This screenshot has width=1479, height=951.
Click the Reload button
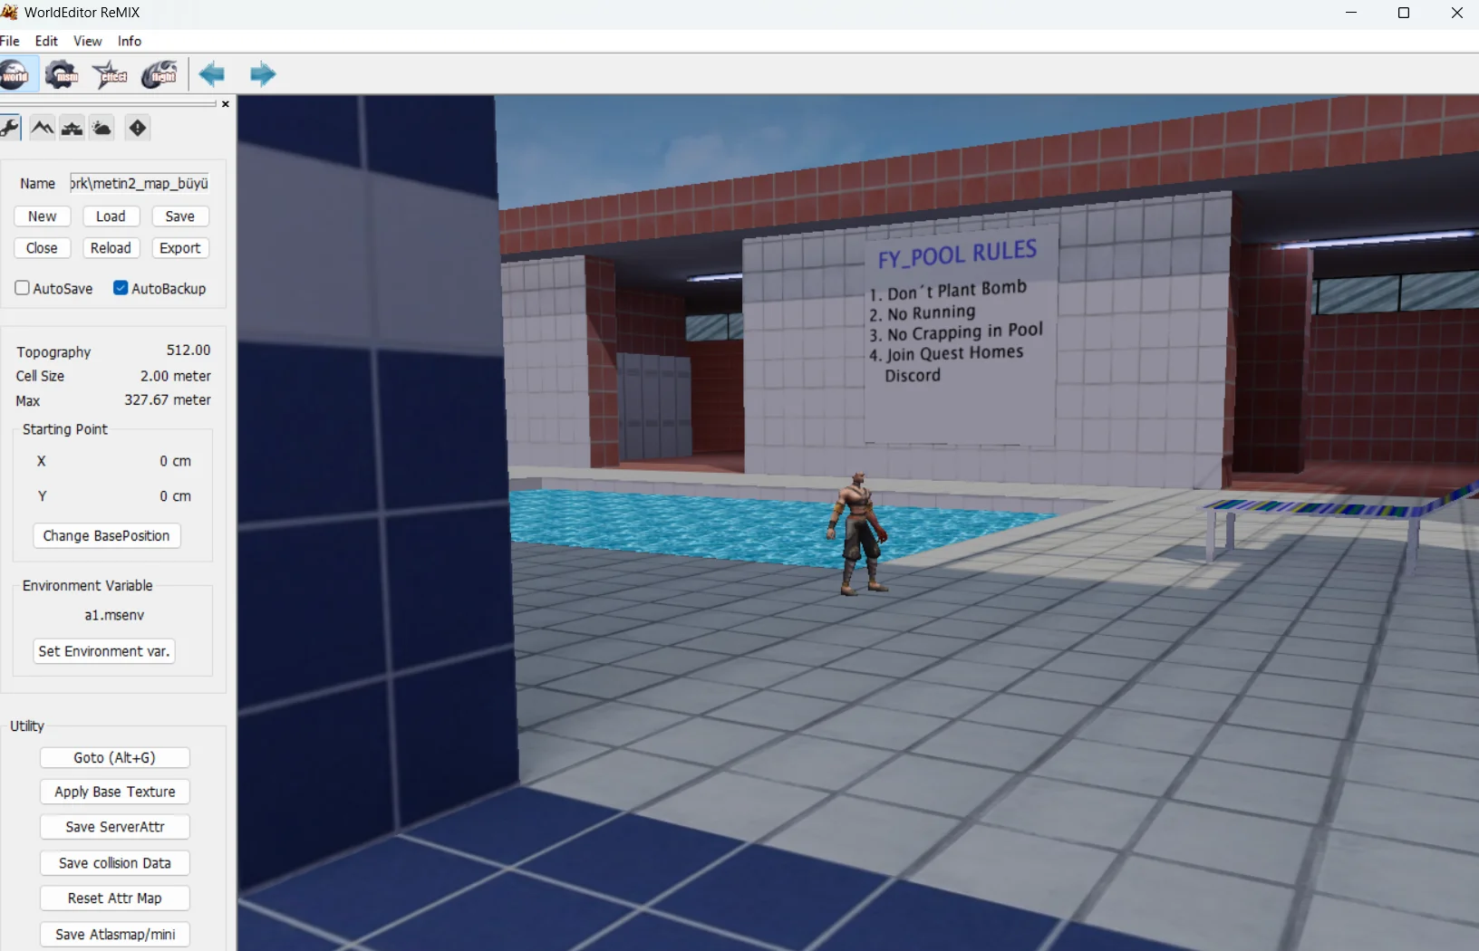tap(111, 248)
